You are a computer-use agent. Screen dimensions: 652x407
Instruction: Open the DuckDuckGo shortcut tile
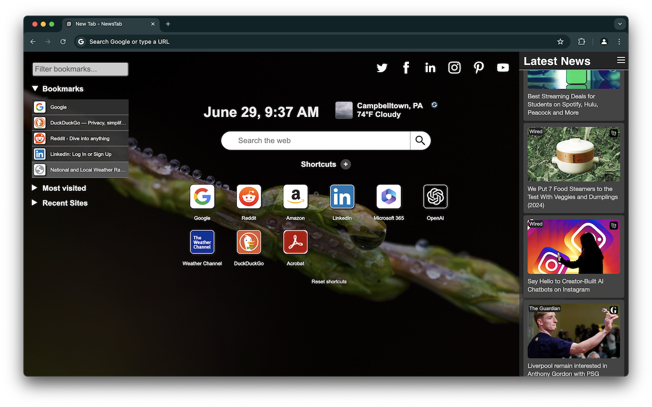[x=249, y=242]
